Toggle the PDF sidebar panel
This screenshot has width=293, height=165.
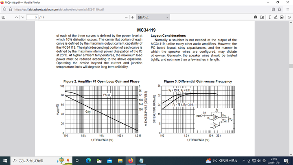[4, 17]
